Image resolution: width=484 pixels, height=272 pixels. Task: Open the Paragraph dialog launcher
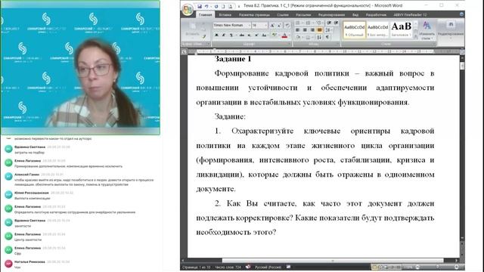338,44
